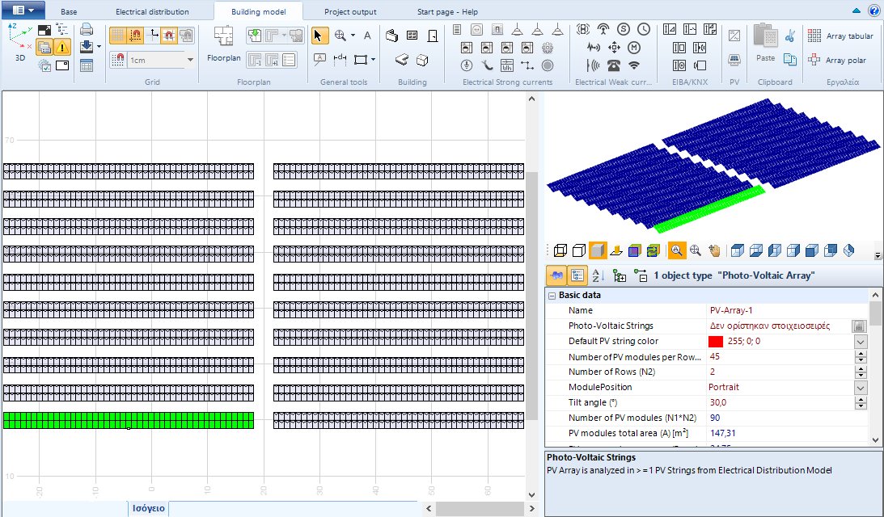
Task: Toggle the yellow warning triangle button
Action: tap(62, 47)
